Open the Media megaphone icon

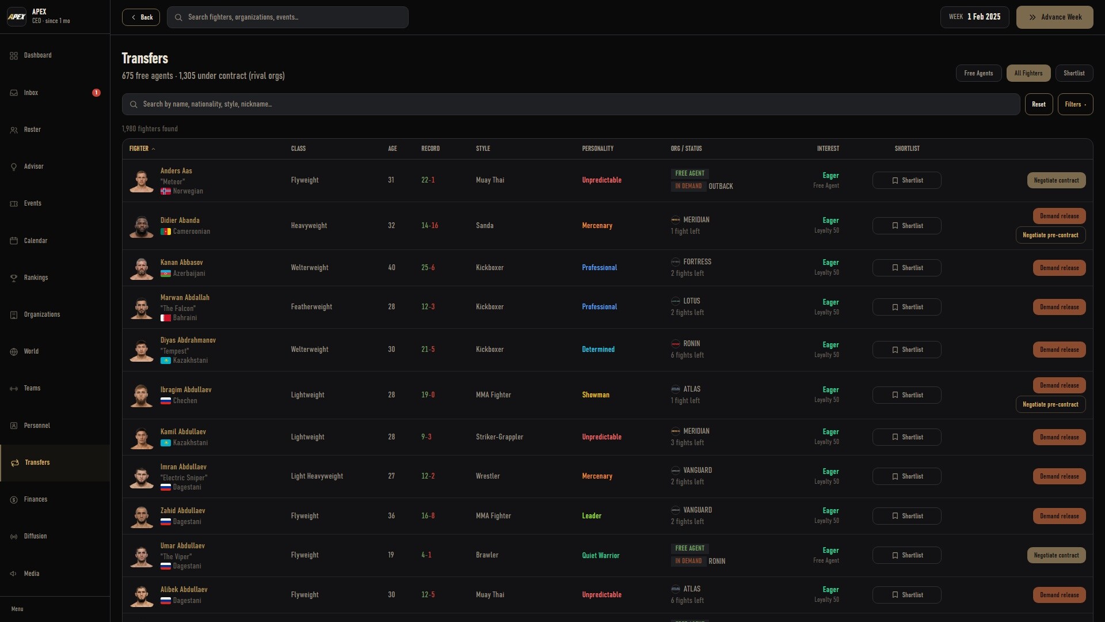(14, 574)
